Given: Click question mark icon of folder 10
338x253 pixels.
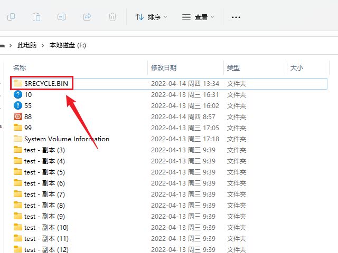Looking at the screenshot, I should pyautogui.click(x=18, y=94).
